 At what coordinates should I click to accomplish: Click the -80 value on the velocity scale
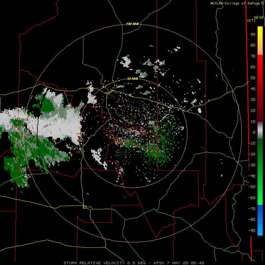click(252, 220)
